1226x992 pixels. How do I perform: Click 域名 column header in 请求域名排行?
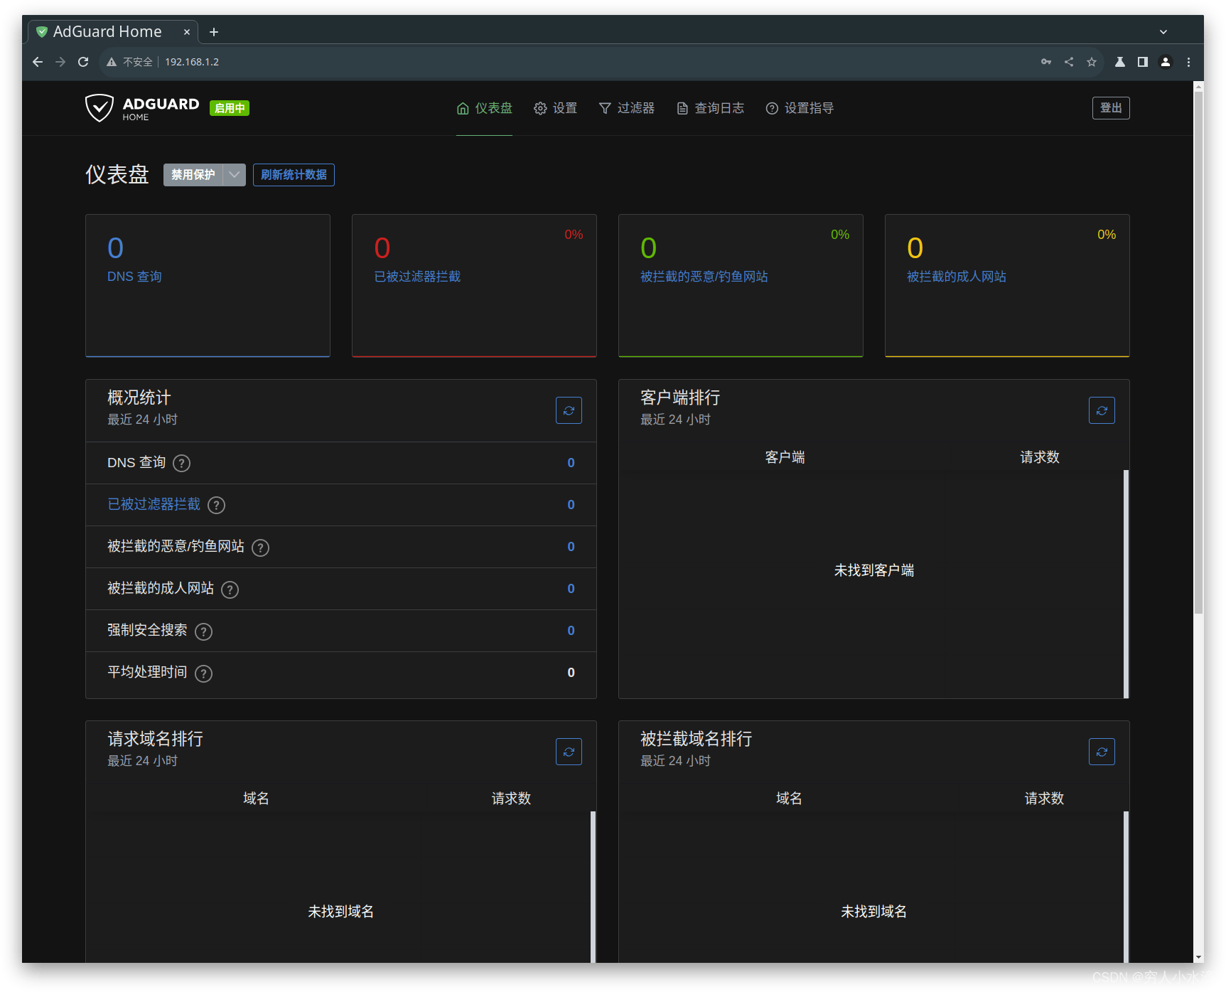pos(256,799)
